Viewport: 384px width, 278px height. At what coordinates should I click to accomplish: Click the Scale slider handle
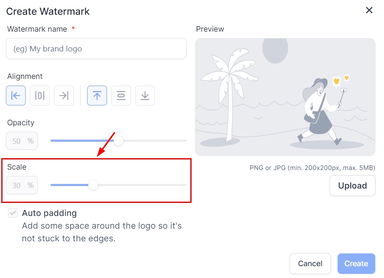(93, 185)
